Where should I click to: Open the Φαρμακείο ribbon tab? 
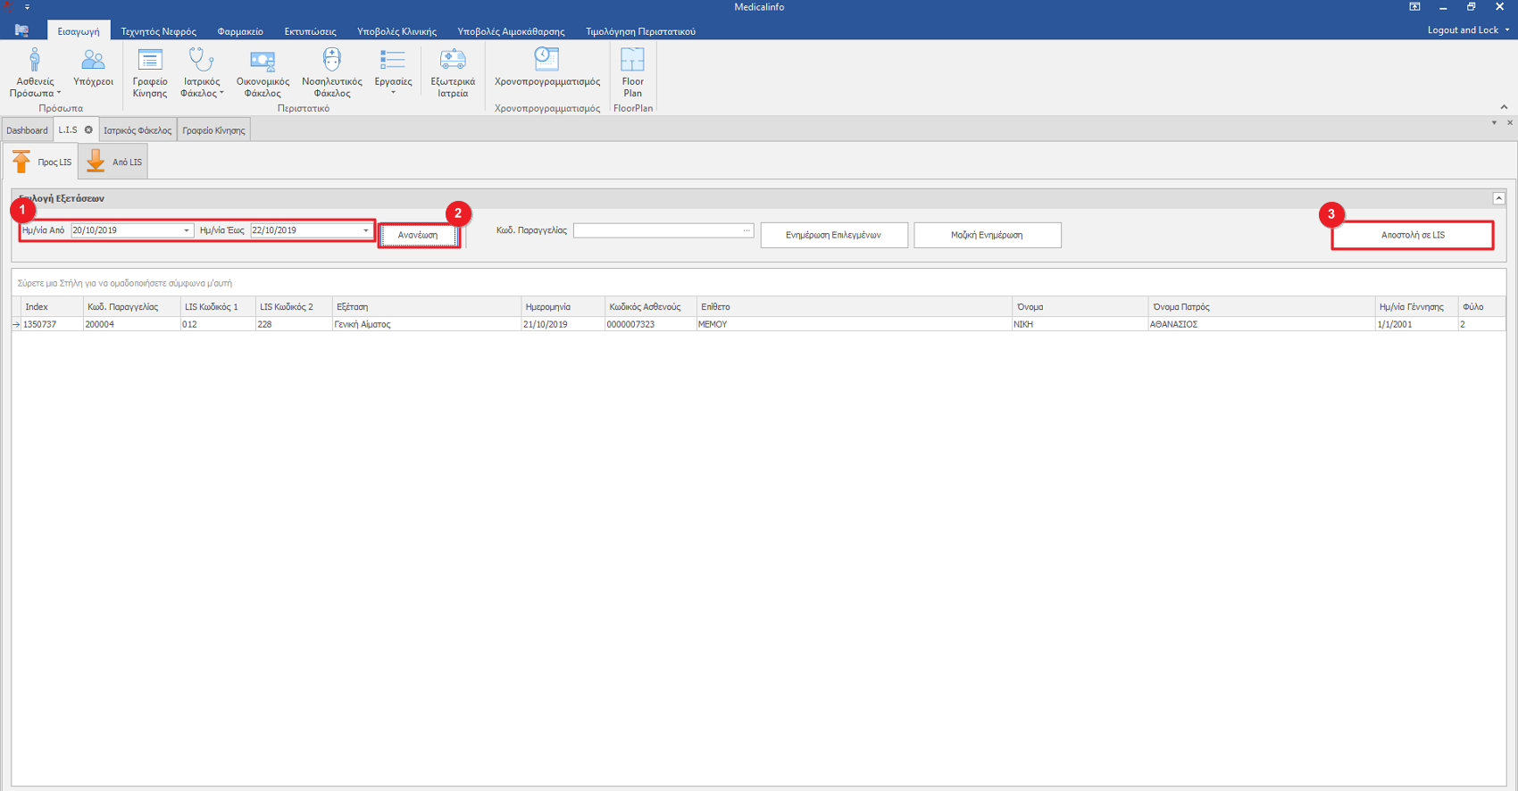pos(240,31)
